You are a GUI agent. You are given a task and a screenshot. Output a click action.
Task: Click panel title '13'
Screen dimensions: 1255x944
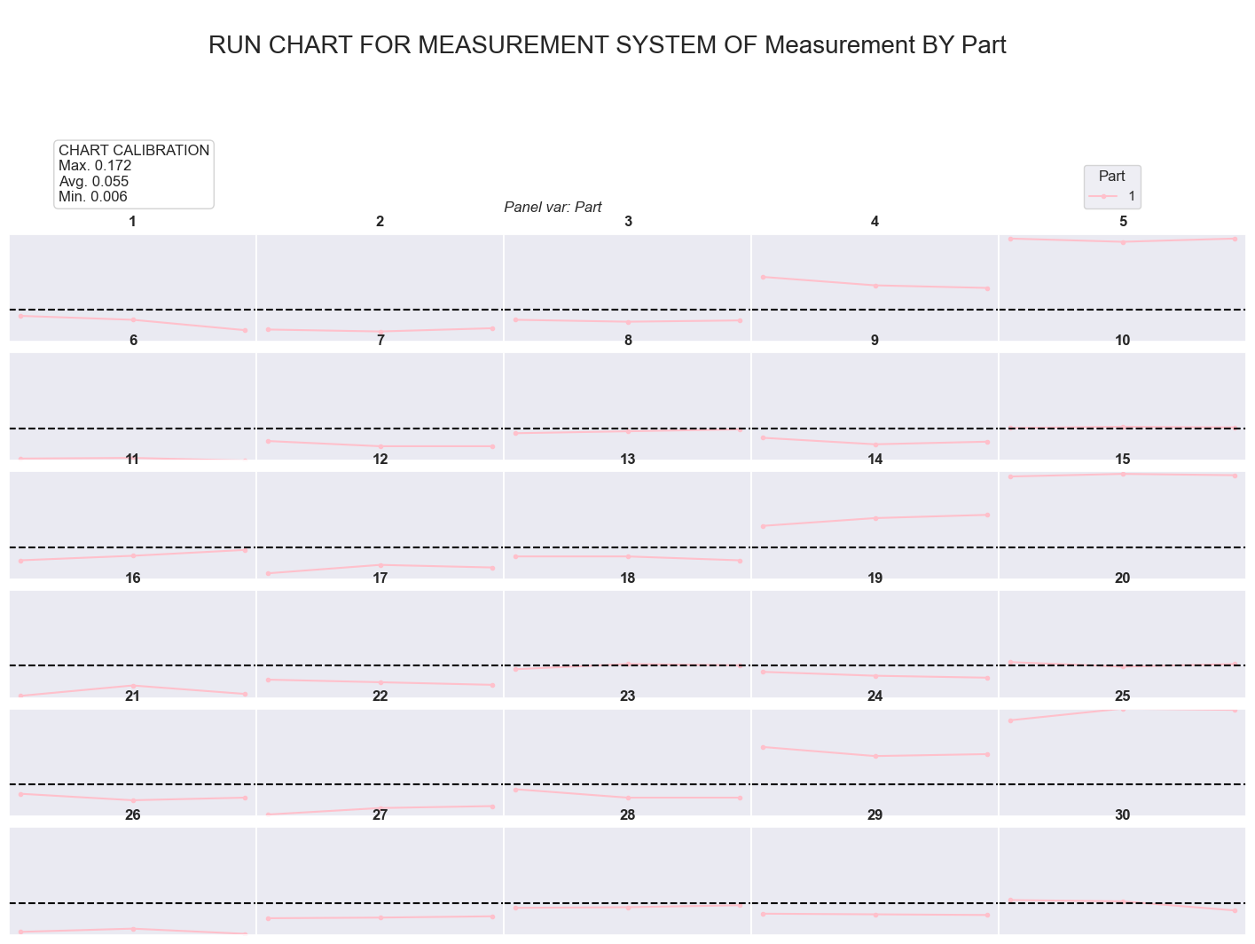click(628, 460)
